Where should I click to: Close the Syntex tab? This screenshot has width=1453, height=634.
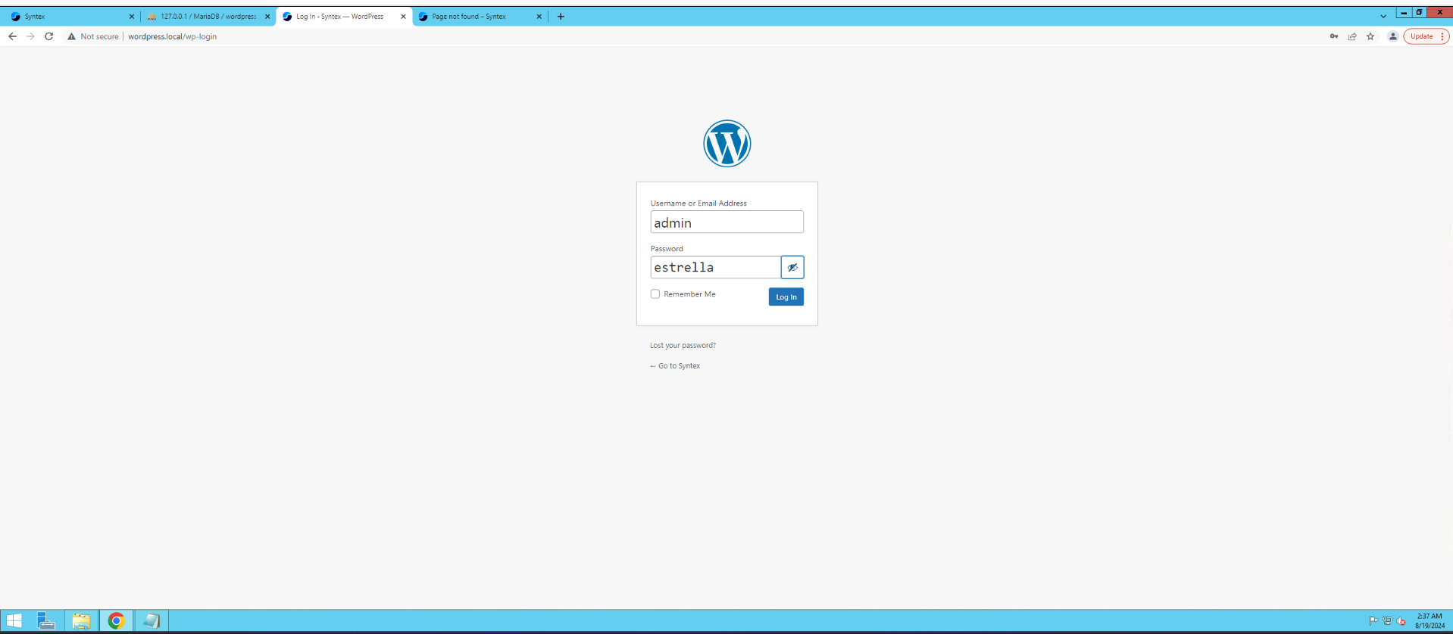coord(131,16)
